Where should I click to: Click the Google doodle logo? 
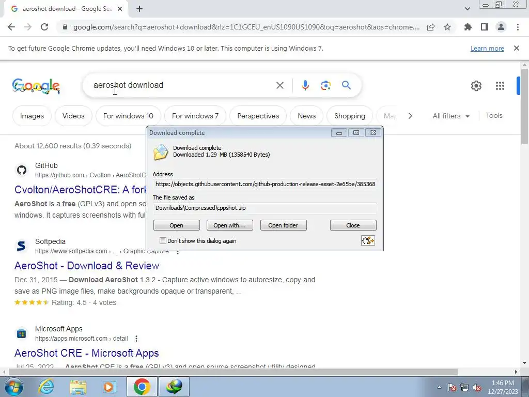click(36, 86)
